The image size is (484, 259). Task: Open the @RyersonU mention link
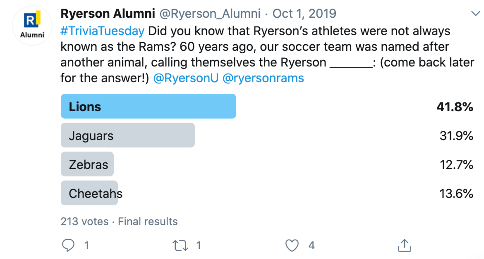[x=186, y=78]
